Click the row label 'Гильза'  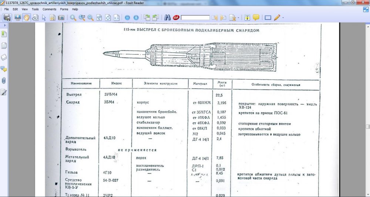[x=71, y=172]
